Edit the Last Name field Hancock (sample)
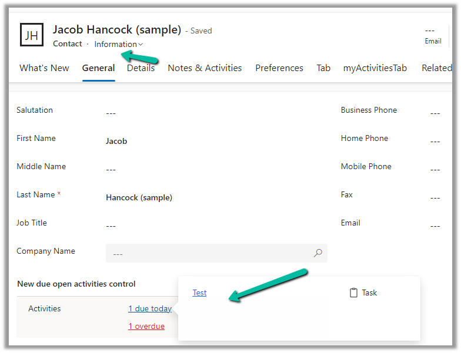Image resolution: width=461 pixels, height=353 pixels. click(139, 197)
